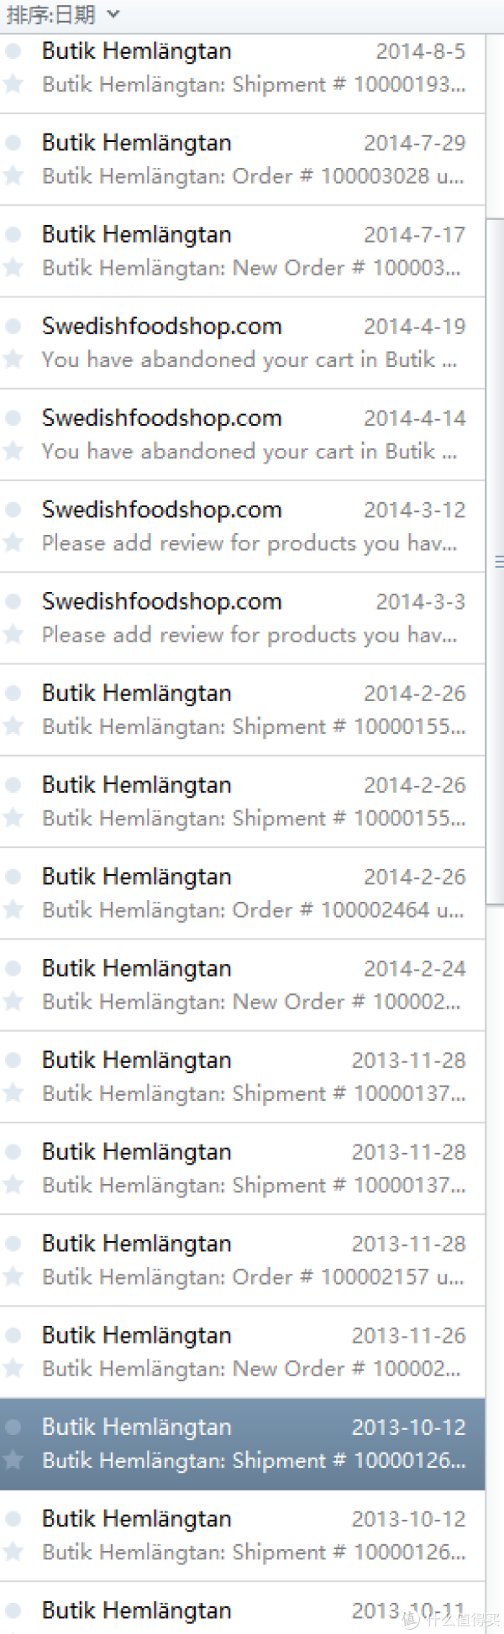Star the 2014-7-17 New Order email
Screen dimensions: 504x1634
click(13, 267)
